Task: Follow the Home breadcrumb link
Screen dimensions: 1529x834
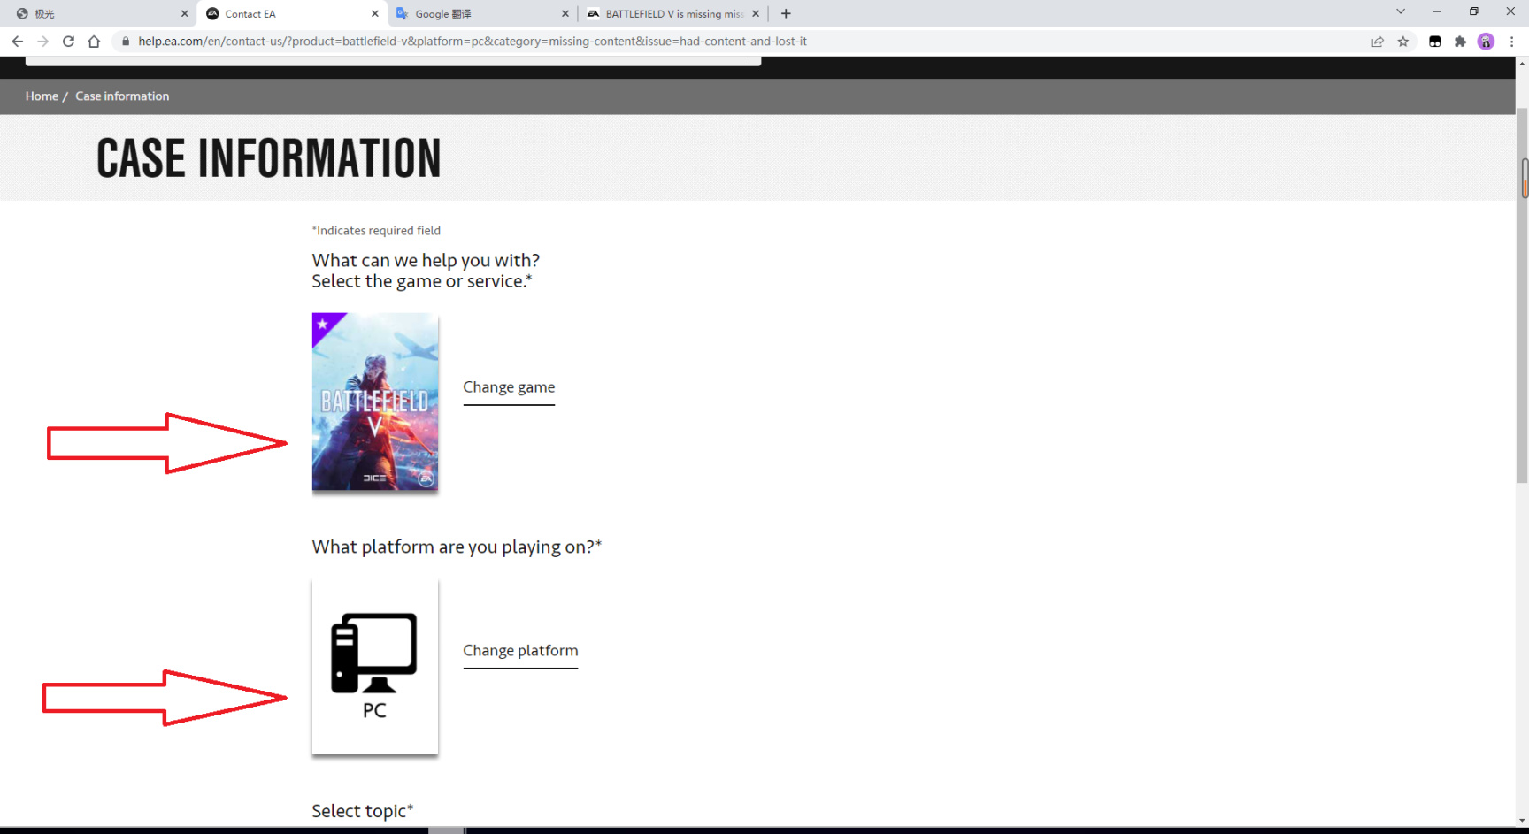Action: pyautogui.click(x=42, y=96)
